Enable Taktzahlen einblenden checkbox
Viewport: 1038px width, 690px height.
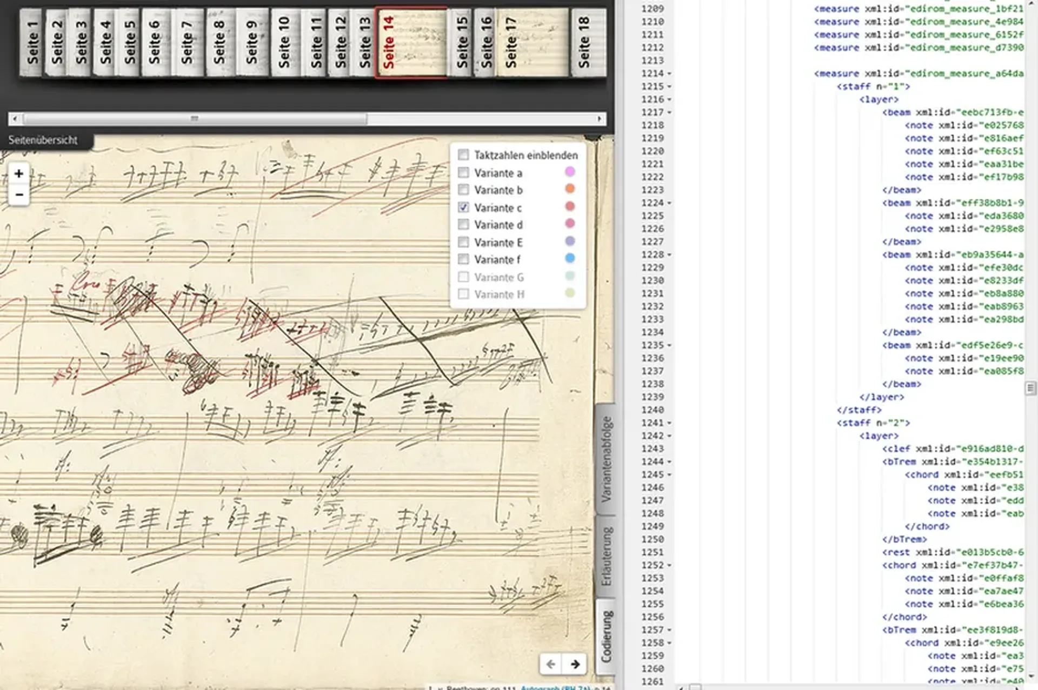click(463, 155)
